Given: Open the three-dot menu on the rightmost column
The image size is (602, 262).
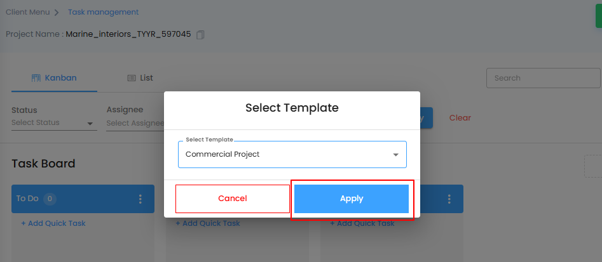Looking at the screenshot, I should pyautogui.click(x=449, y=199).
